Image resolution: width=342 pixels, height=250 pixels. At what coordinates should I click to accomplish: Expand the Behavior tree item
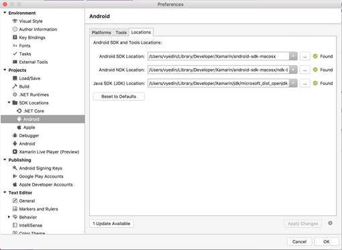pyautogui.click(x=9, y=217)
